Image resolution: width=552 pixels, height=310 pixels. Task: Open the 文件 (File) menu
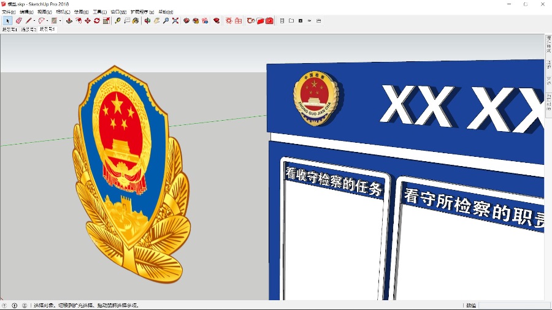pyautogui.click(x=9, y=12)
